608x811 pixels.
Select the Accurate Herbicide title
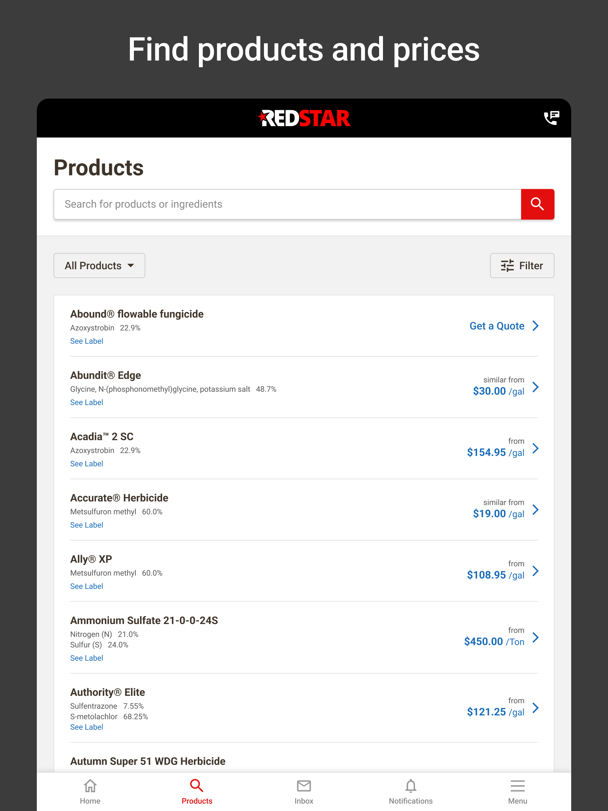[x=119, y=498]
